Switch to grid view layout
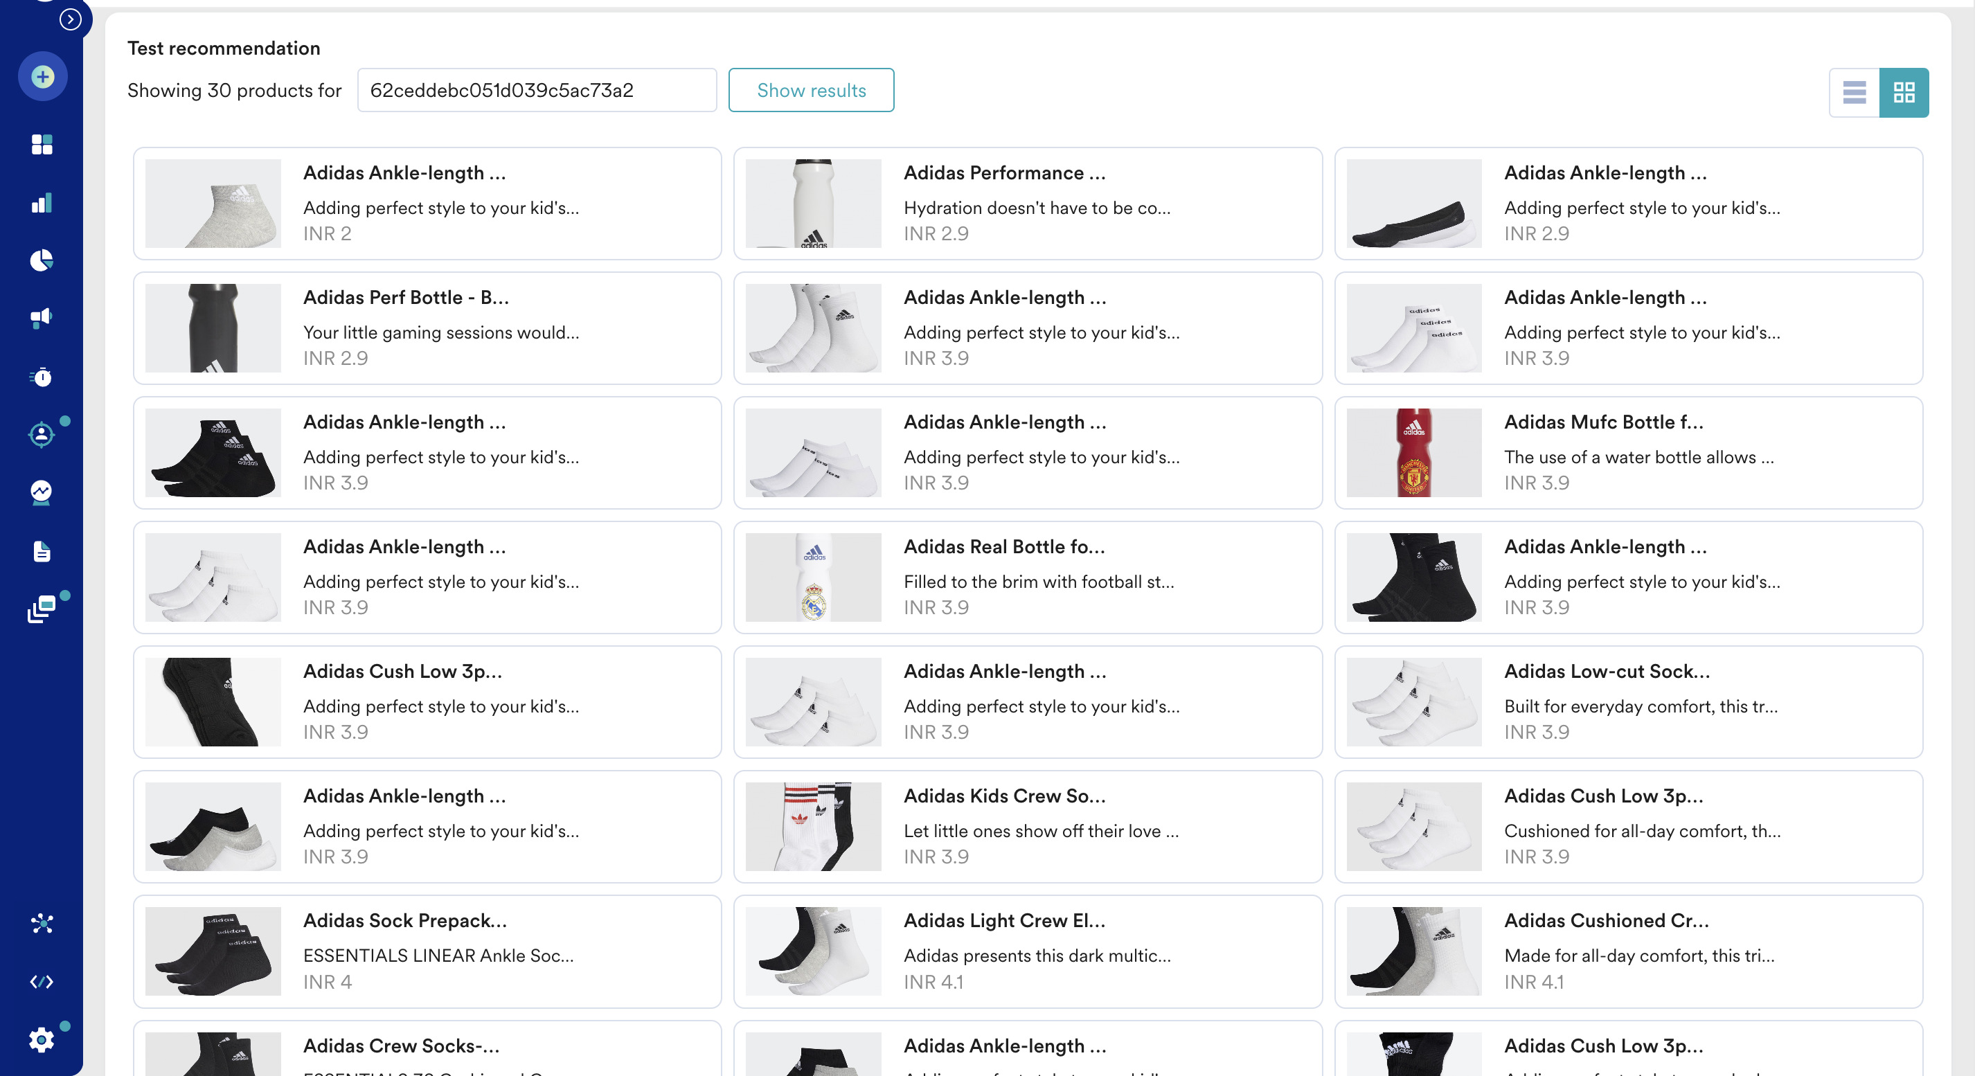Screen dimensions: 1975x1076 [1904, 93]
